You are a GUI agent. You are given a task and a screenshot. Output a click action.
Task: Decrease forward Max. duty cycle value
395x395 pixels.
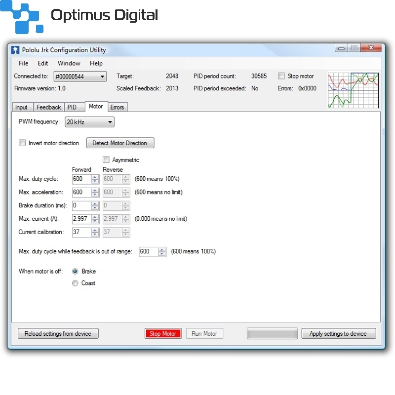click(x=95, y=181)
